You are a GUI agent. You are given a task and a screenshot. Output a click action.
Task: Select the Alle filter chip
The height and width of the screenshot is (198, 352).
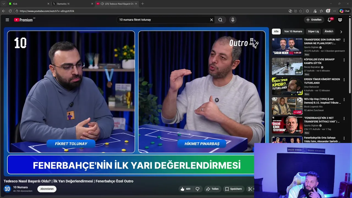[x=276, y=31]
